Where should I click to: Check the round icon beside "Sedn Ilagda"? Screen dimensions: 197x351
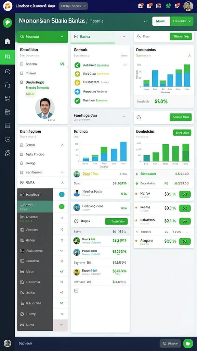pos(22,82)
